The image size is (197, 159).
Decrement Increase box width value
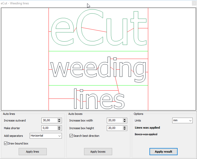[x=124, y=121]
